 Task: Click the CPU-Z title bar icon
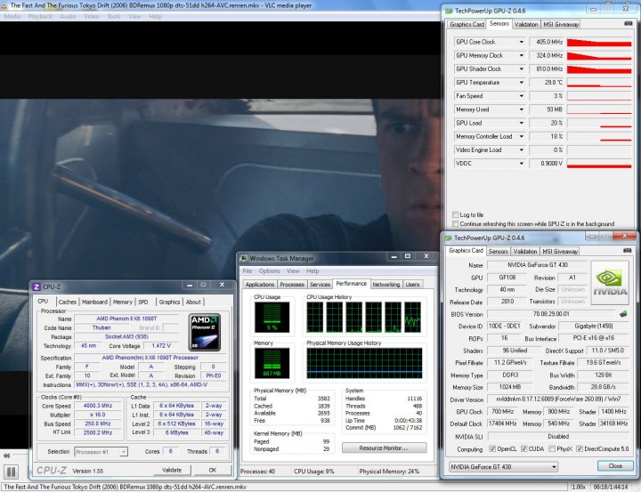point(37,286)
